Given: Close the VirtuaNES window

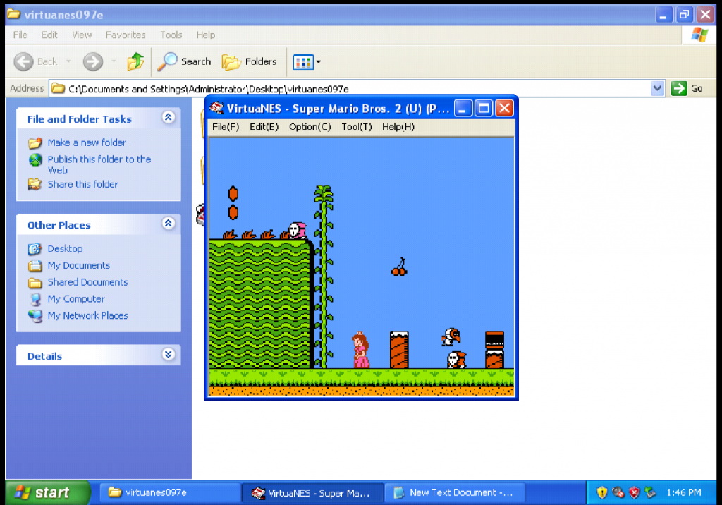Looking at the screenshot, I should pyautogui.click(x=504, y=109).
